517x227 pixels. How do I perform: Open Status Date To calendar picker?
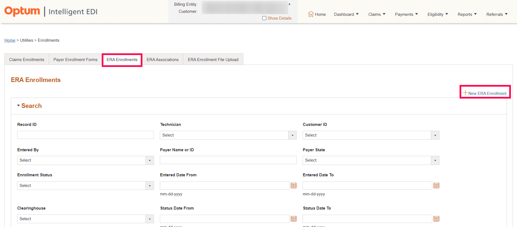tap(436, 219)
